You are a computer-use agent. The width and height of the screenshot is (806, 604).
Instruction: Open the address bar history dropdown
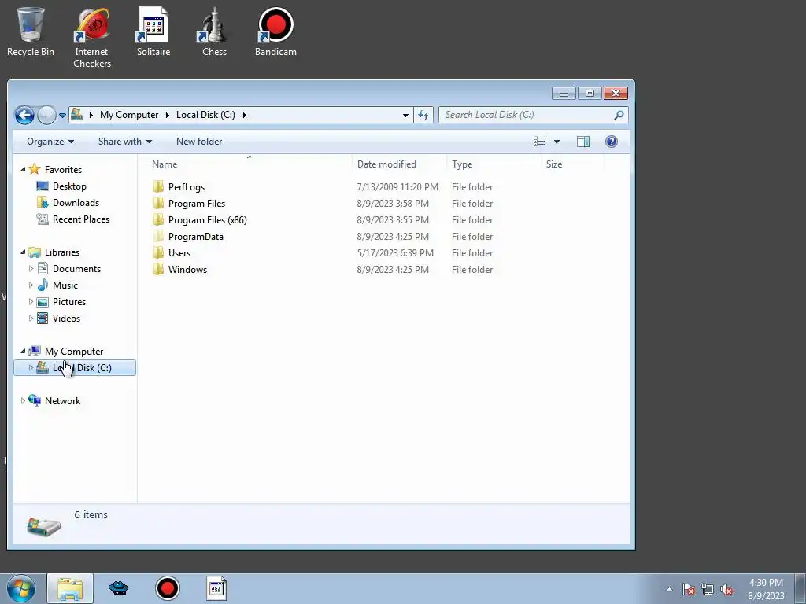point(405,115)
